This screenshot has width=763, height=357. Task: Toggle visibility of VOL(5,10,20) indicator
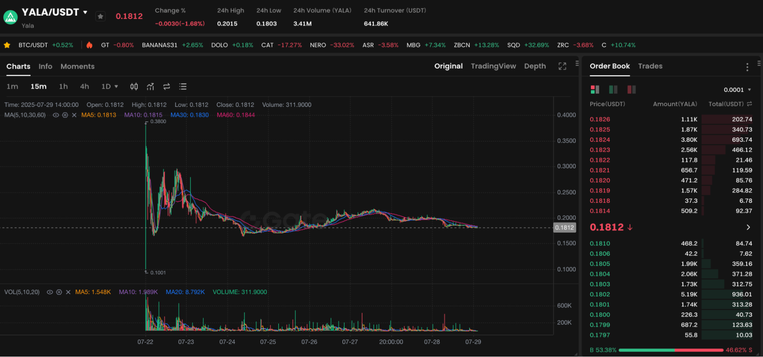pyautogui.click(x=50, y=292)
